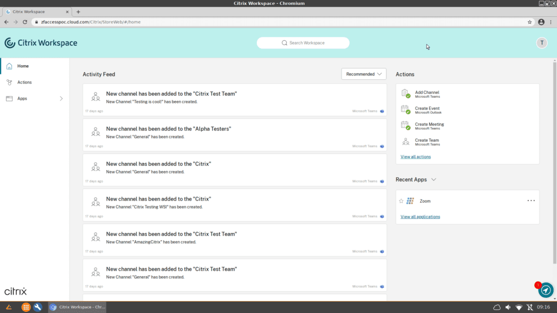Click the Add Channel icon

pos(406,93)
